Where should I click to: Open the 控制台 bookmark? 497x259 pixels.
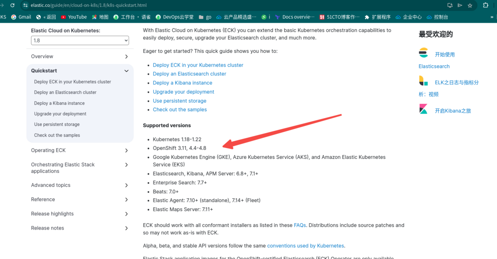[437, 17]
